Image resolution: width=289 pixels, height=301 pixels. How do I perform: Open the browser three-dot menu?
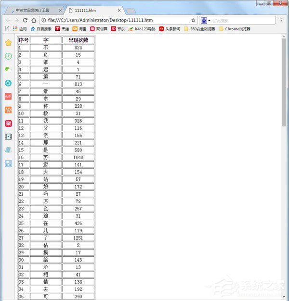click(281, 20)
